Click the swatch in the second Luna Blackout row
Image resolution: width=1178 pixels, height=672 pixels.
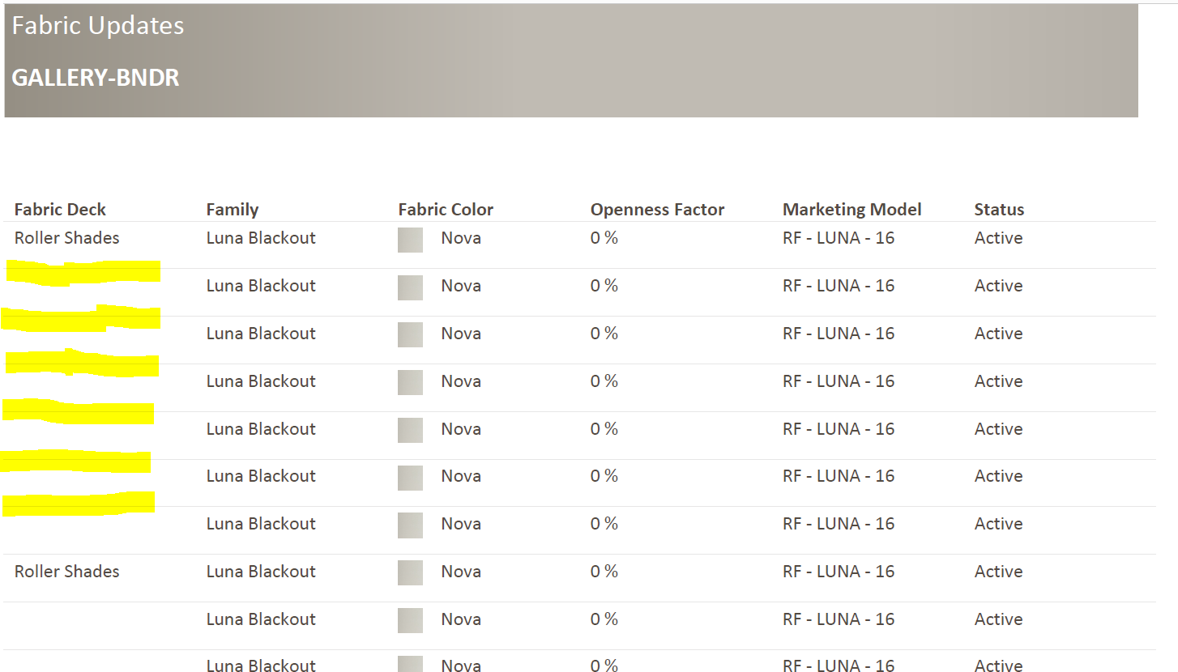[x=410, y=287]
